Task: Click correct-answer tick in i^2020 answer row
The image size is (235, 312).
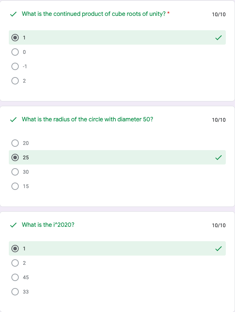Action: 218,249
